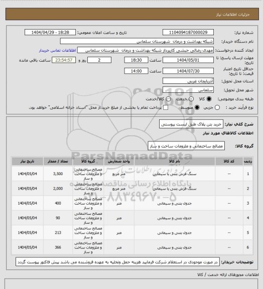
Task: Click the goods group cell in row 2
Action: [x=88, y=189]
